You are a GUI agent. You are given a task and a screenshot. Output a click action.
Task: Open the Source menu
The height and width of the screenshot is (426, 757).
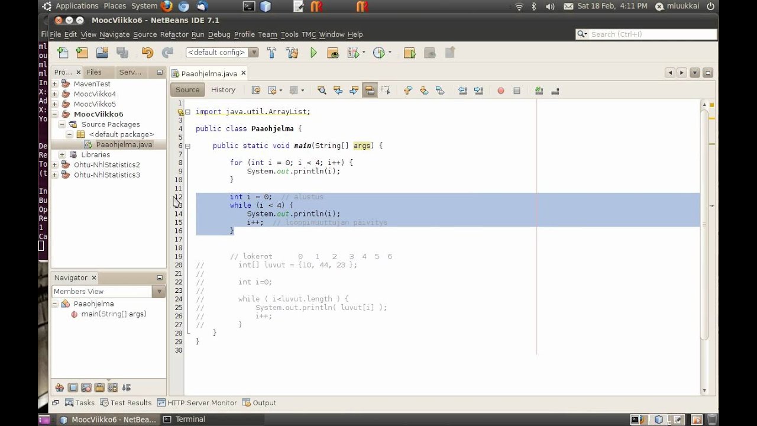[145, 34]
